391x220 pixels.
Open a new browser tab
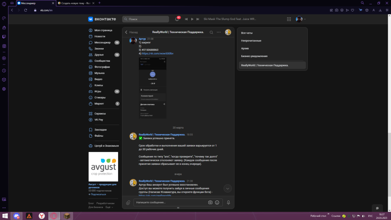pos(99,3)
